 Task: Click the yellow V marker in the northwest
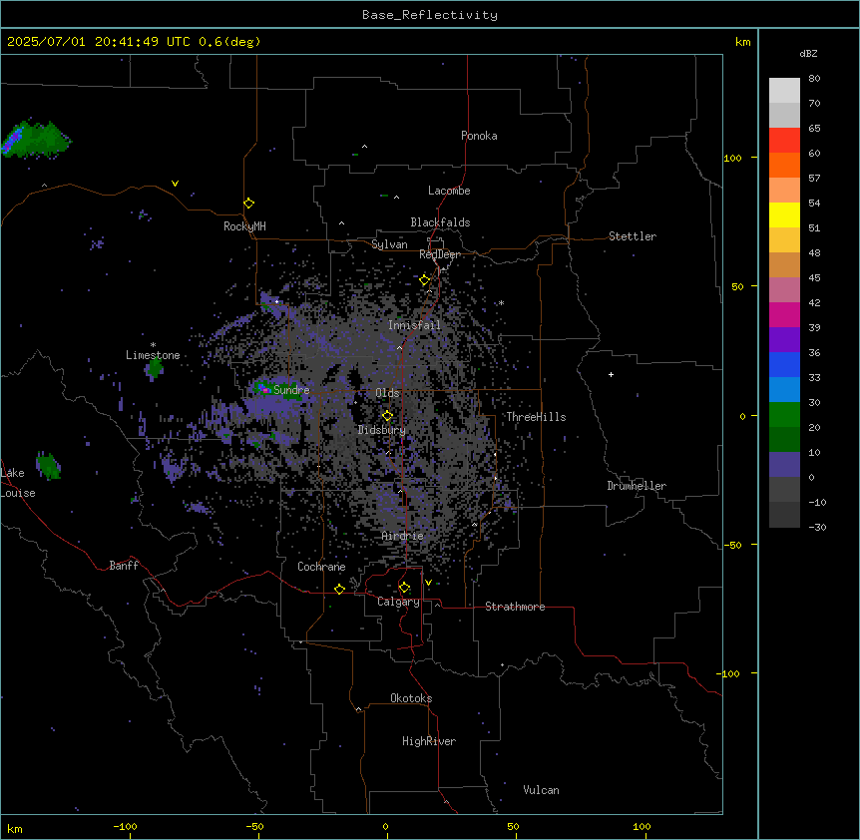point(175,184)
